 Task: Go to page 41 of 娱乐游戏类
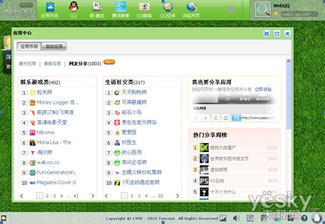[x=76, y=196]
